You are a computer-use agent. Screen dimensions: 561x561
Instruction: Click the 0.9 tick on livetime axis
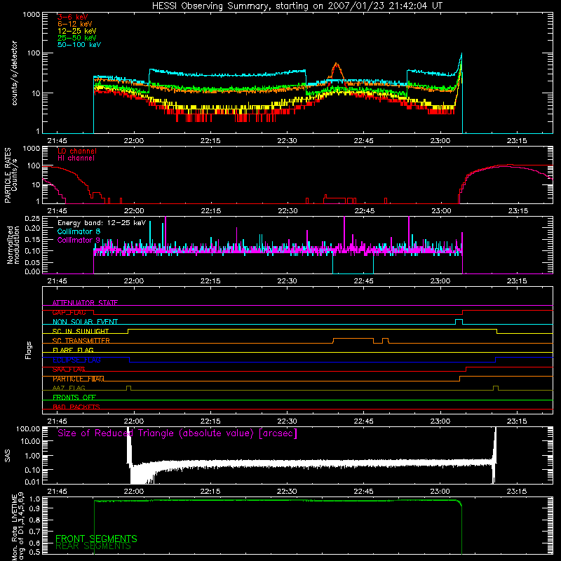tap(35, 508)
